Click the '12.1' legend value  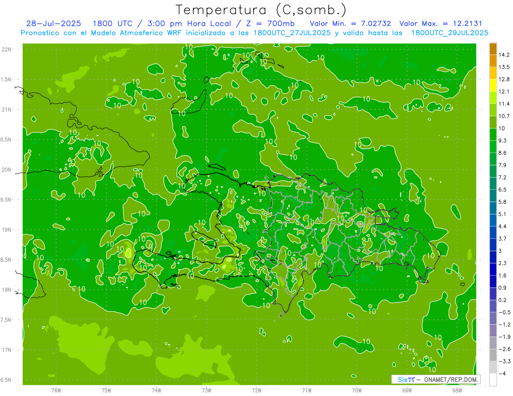point(504,91)
